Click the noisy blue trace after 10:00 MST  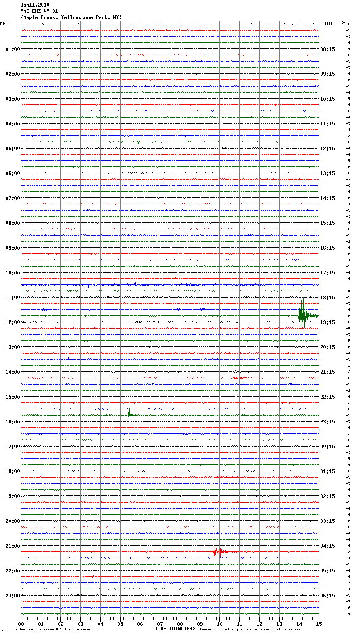tap(170, 285)
